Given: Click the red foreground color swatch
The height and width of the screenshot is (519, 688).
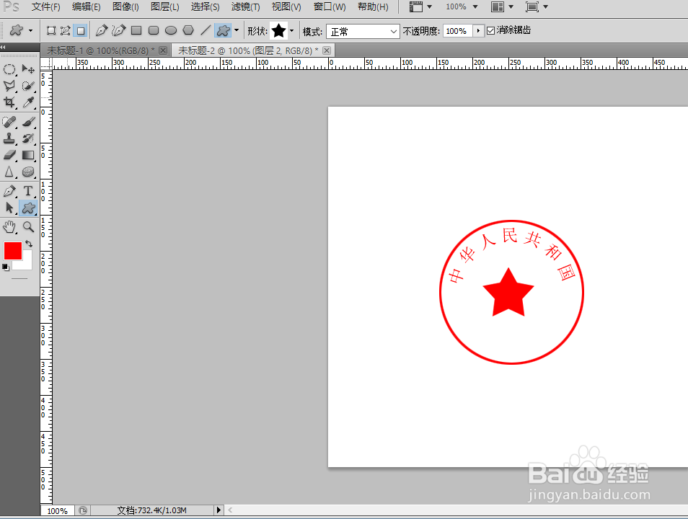Looking at the screenshot, I should coord(13,251).
